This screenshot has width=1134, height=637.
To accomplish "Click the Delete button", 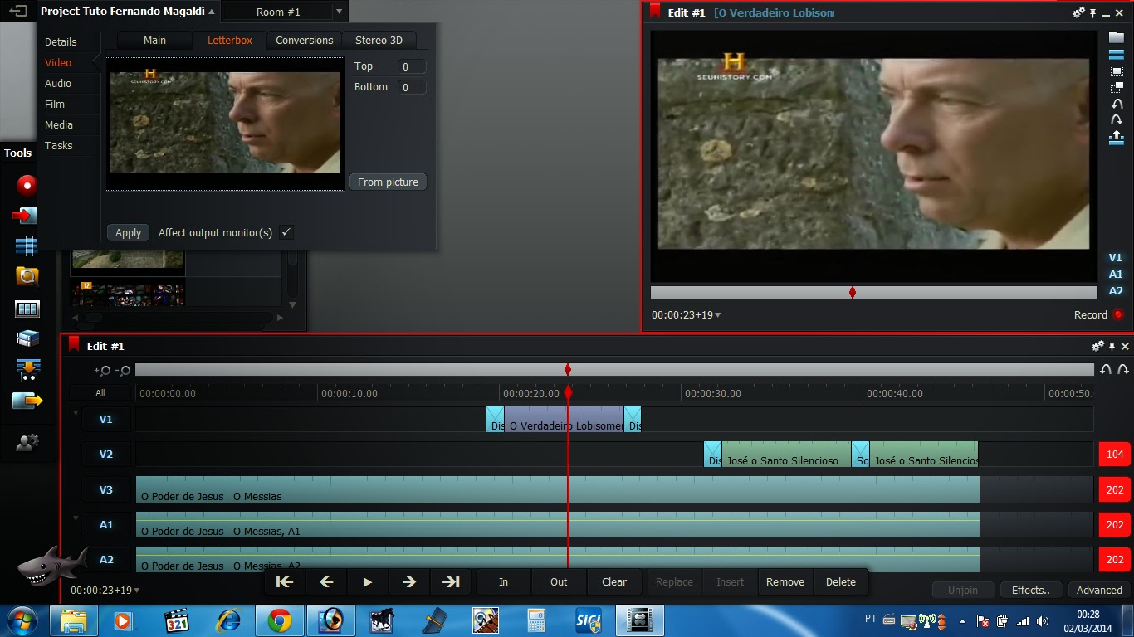I will (841, 582).
